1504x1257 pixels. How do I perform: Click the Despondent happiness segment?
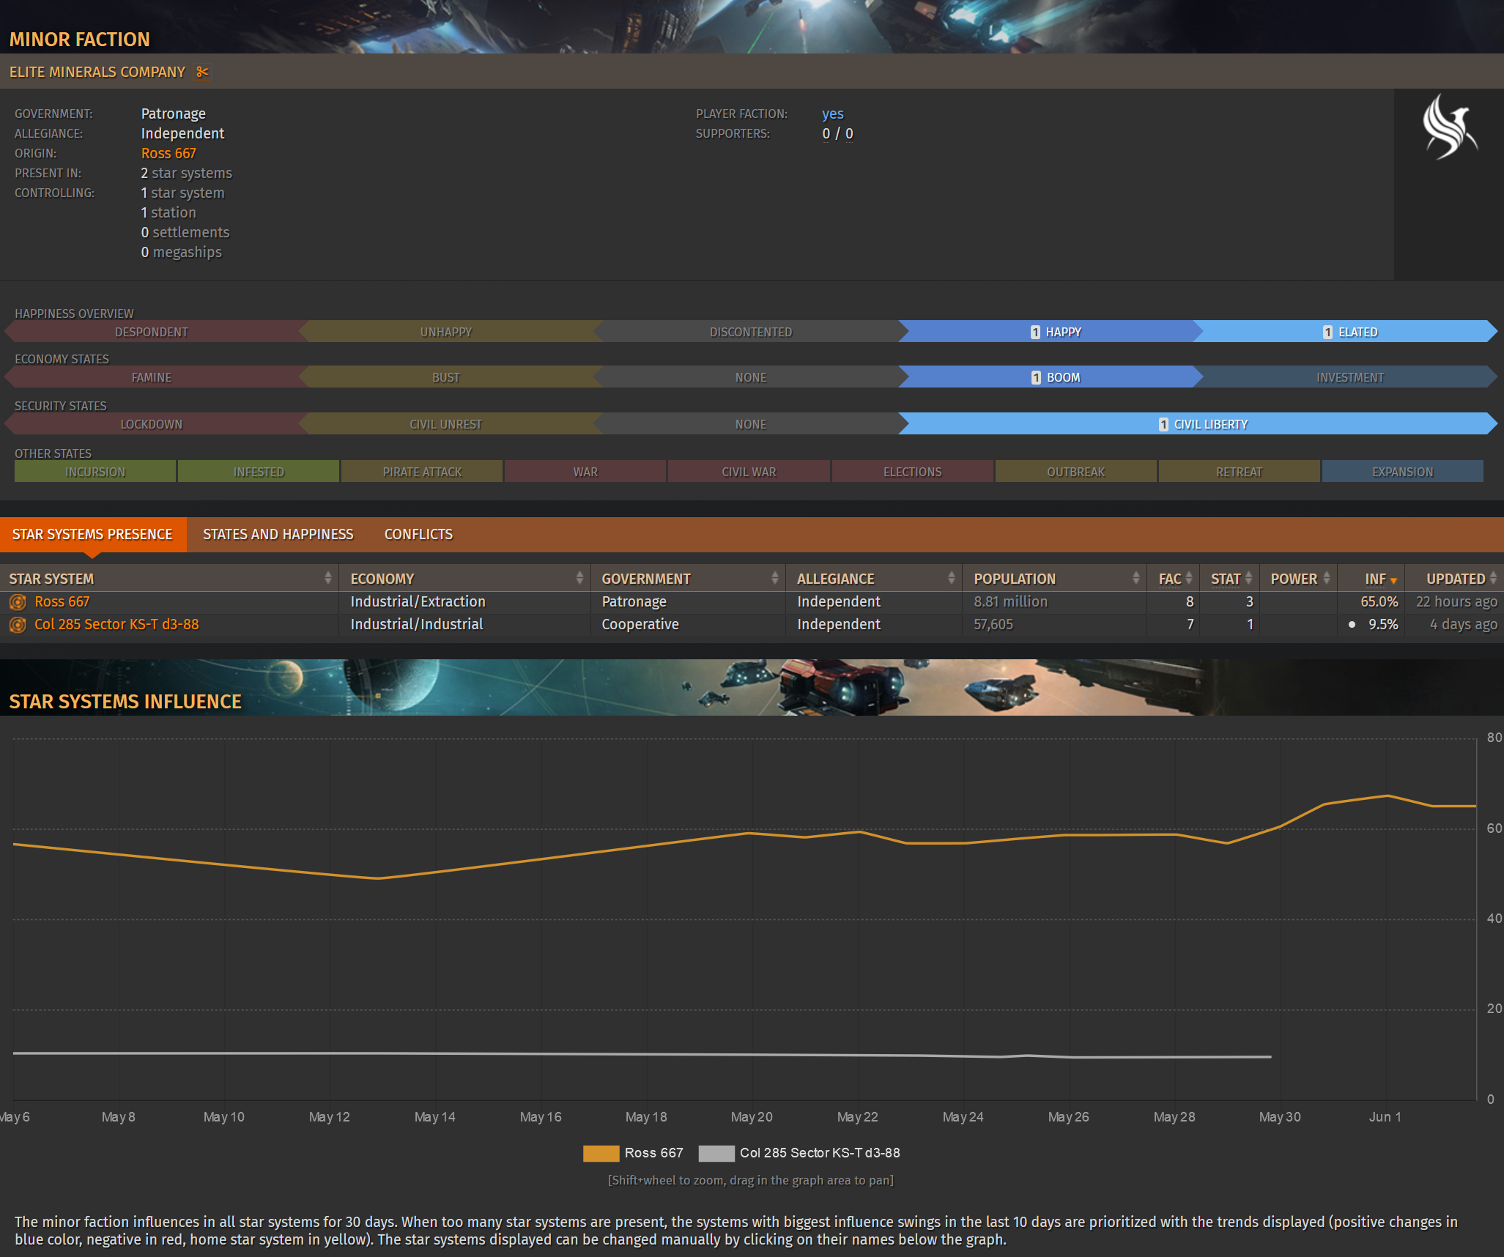pyautogui.click(x=152, y=332)
